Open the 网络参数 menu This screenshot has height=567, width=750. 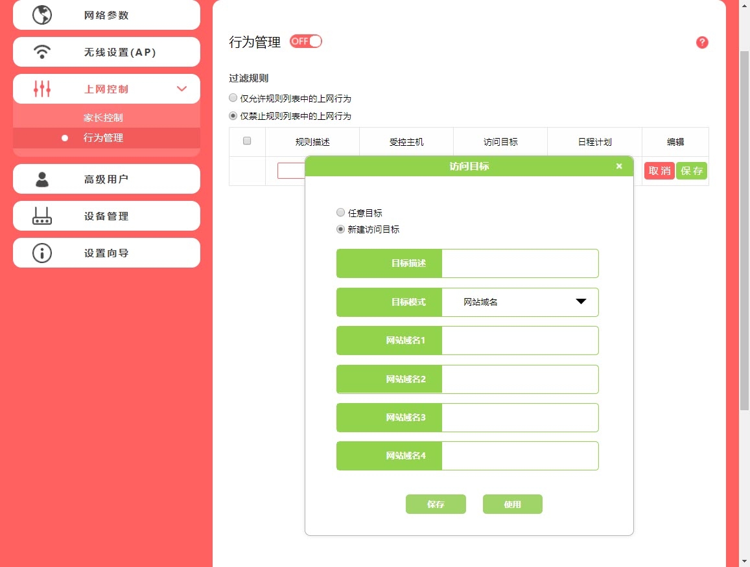coord(107,15)
